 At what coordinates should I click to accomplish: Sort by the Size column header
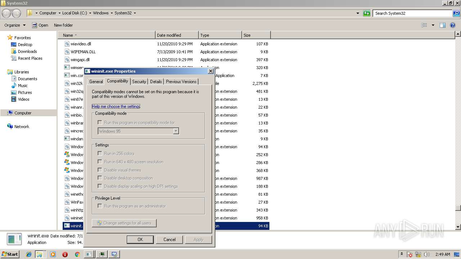(x=256, y=35)
